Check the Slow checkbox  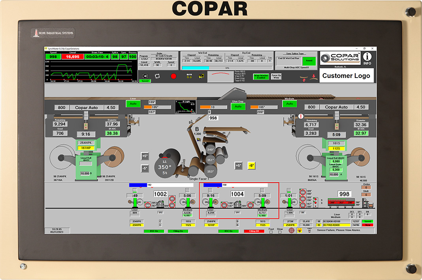280,232
